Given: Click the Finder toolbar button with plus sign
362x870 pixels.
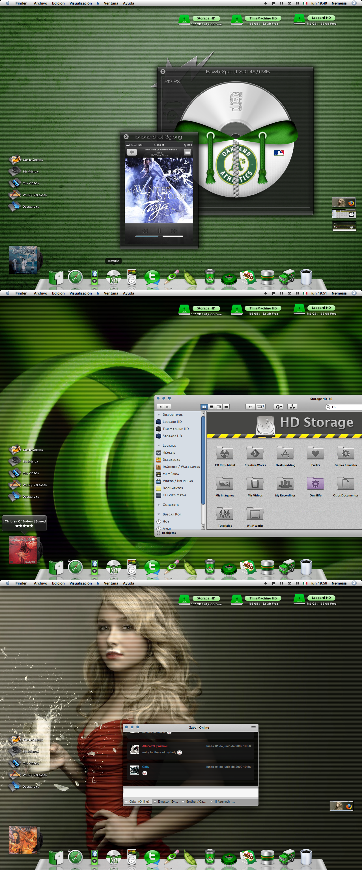Looking at the screenshot, I should (x=260, y=407).
